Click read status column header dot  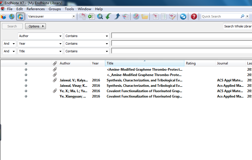26,63
